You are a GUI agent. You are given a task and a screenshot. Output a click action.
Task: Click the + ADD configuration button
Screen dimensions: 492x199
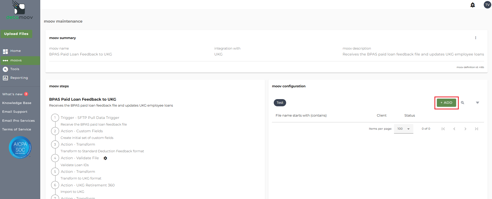coord(446,103)
